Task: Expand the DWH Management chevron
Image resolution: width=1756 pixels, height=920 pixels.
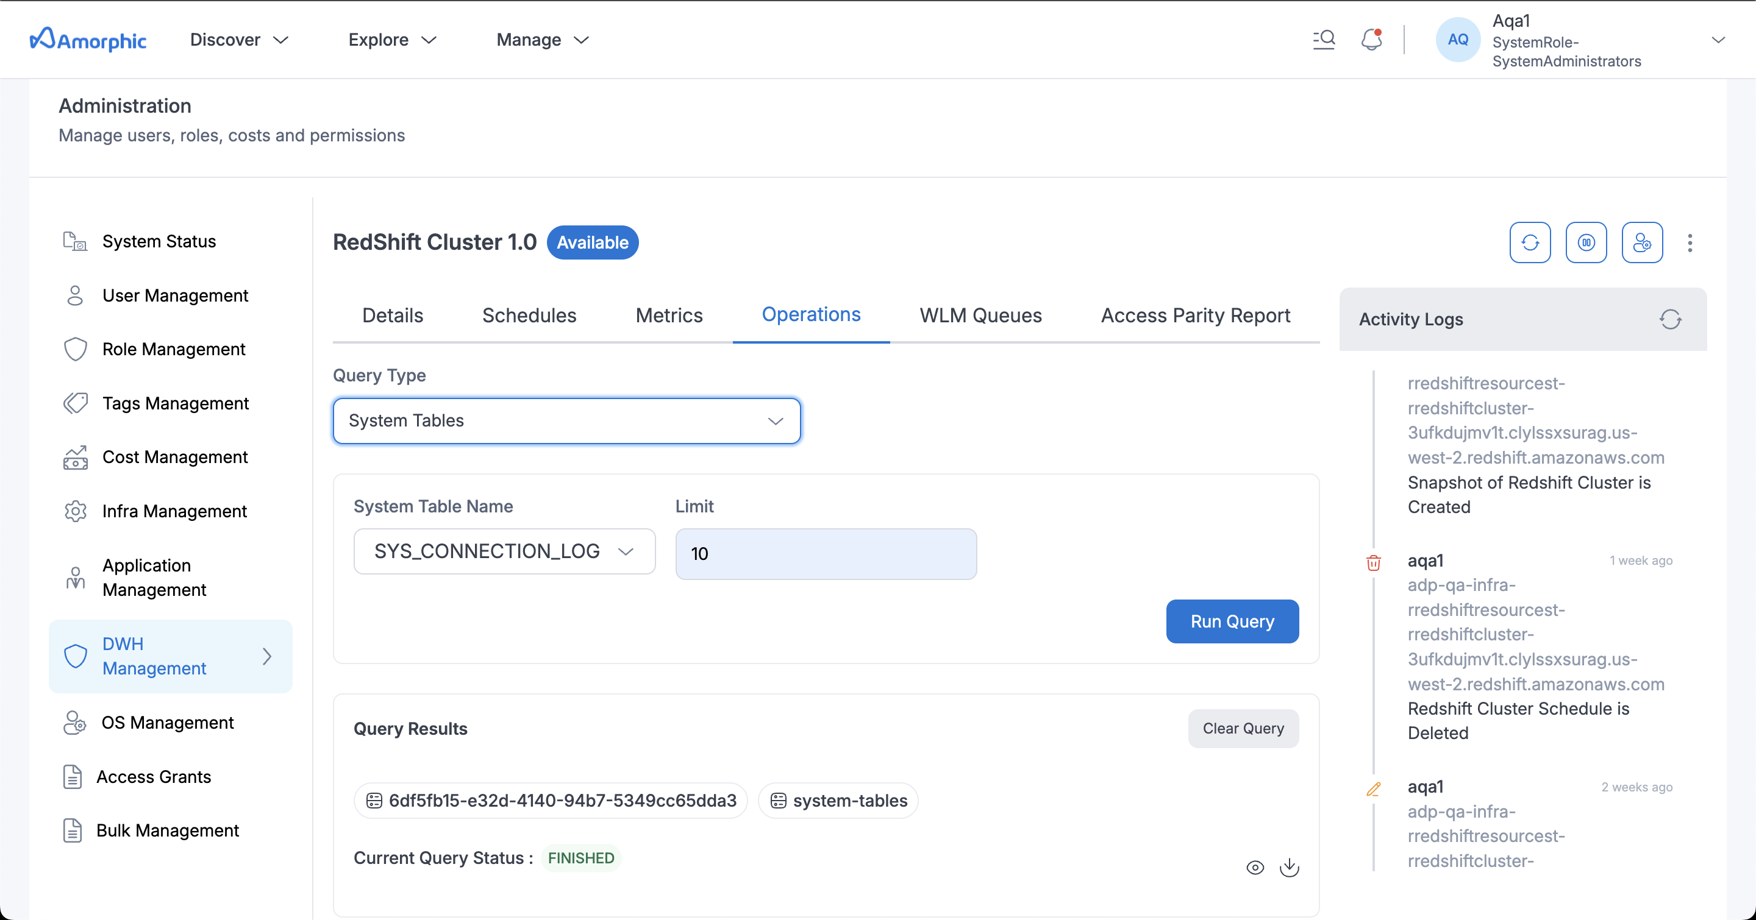Action: [x=267, y=656]
